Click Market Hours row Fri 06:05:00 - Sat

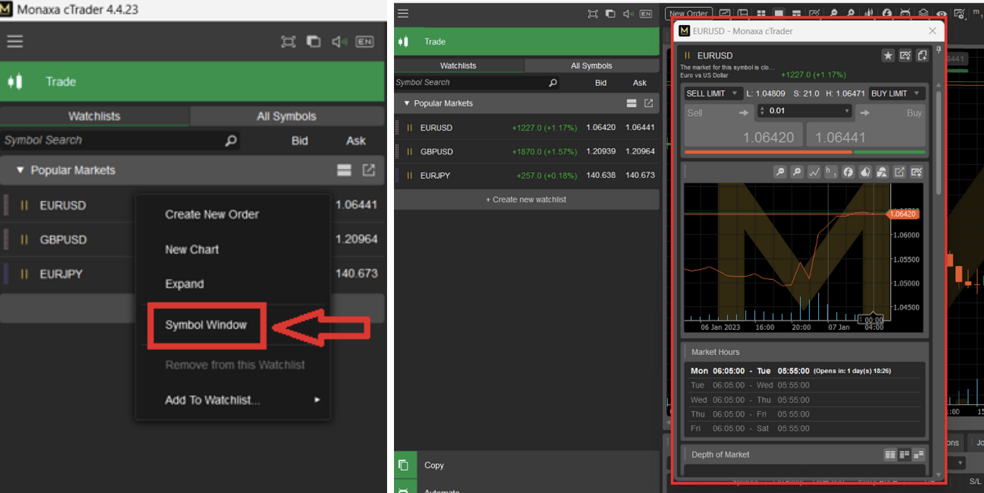804,428
